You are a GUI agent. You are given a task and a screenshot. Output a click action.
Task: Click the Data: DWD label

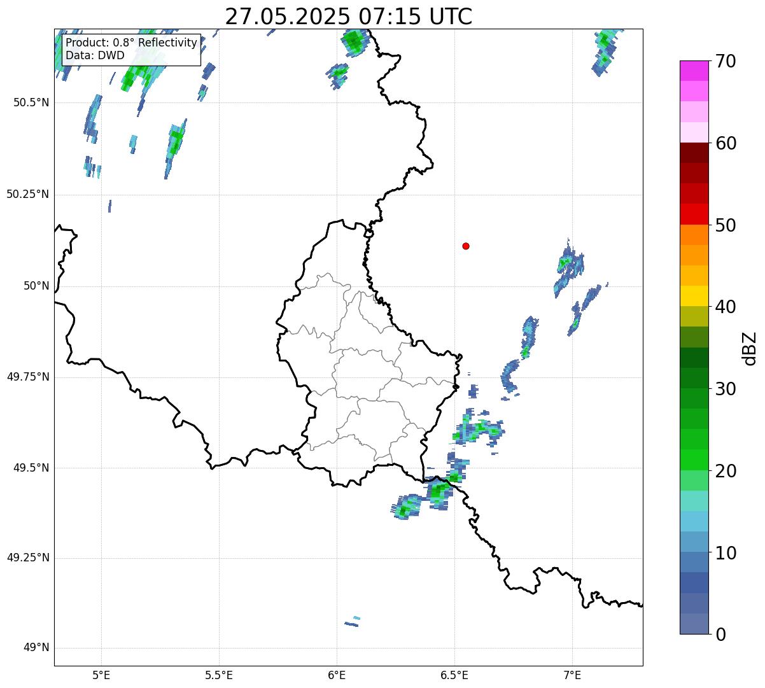point(95,55)
